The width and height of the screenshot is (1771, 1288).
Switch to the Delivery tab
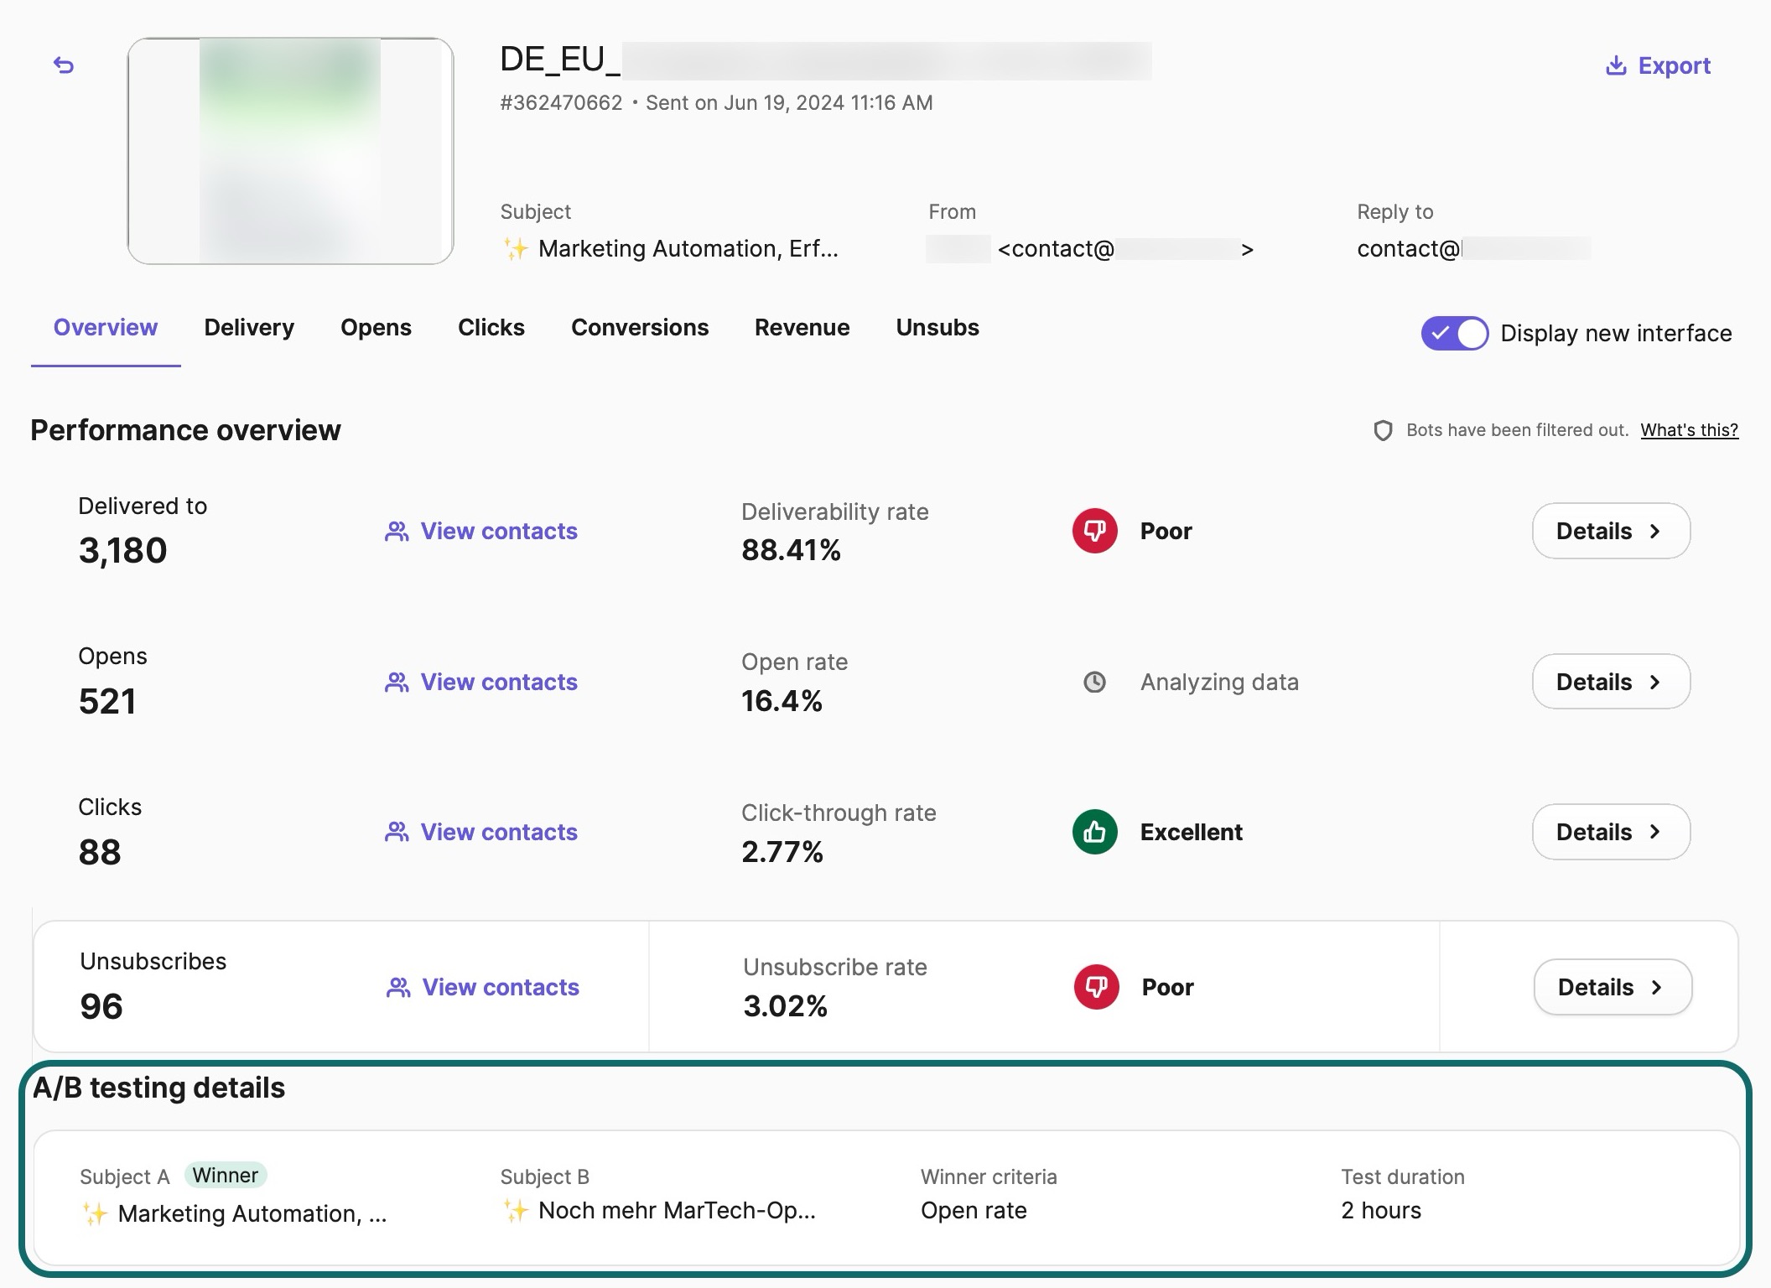[249, 327]
